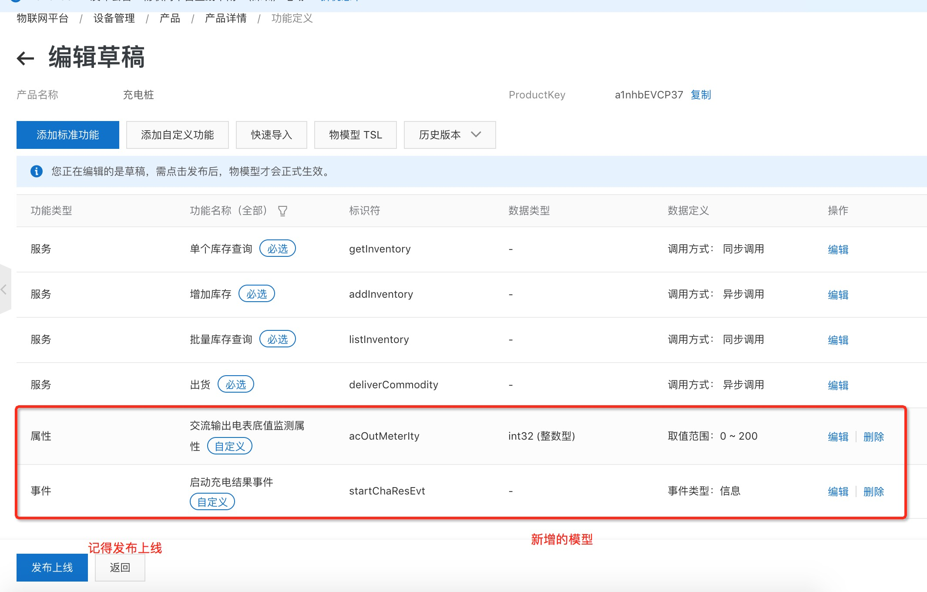Edit the deliverCommodity service row
The height and width of the screenshot is (592, 927).
838,385
